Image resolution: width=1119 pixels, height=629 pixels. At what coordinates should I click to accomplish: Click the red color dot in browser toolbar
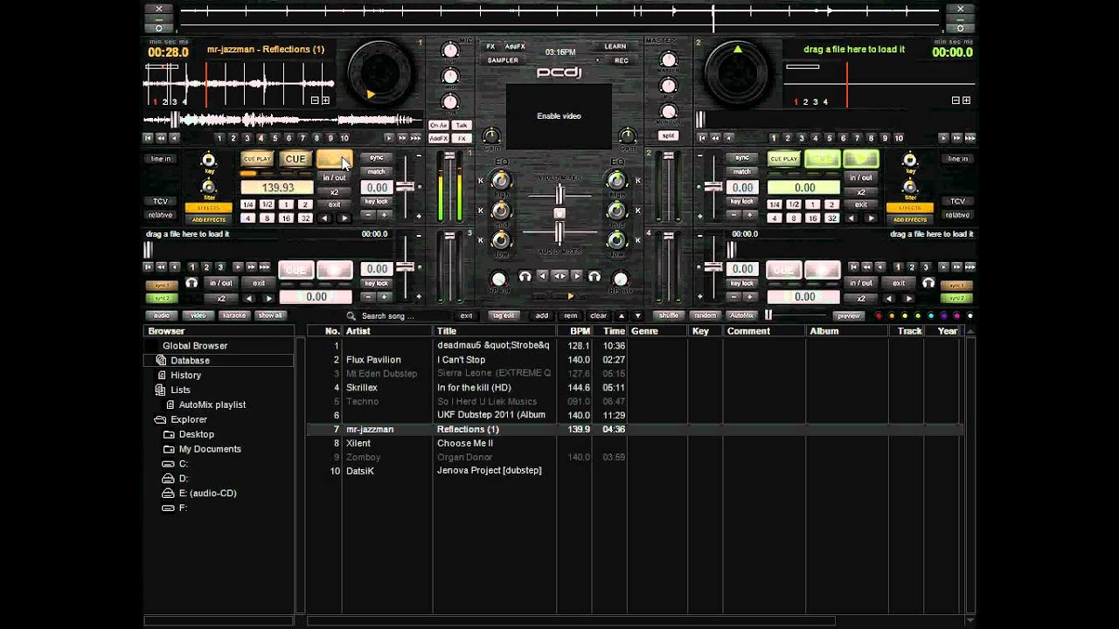878,315
